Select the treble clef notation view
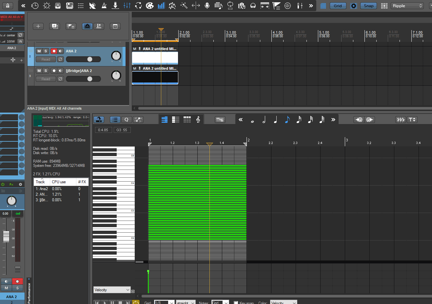The height and width of the screenshot is (304, 432). [x=198, y=120]
